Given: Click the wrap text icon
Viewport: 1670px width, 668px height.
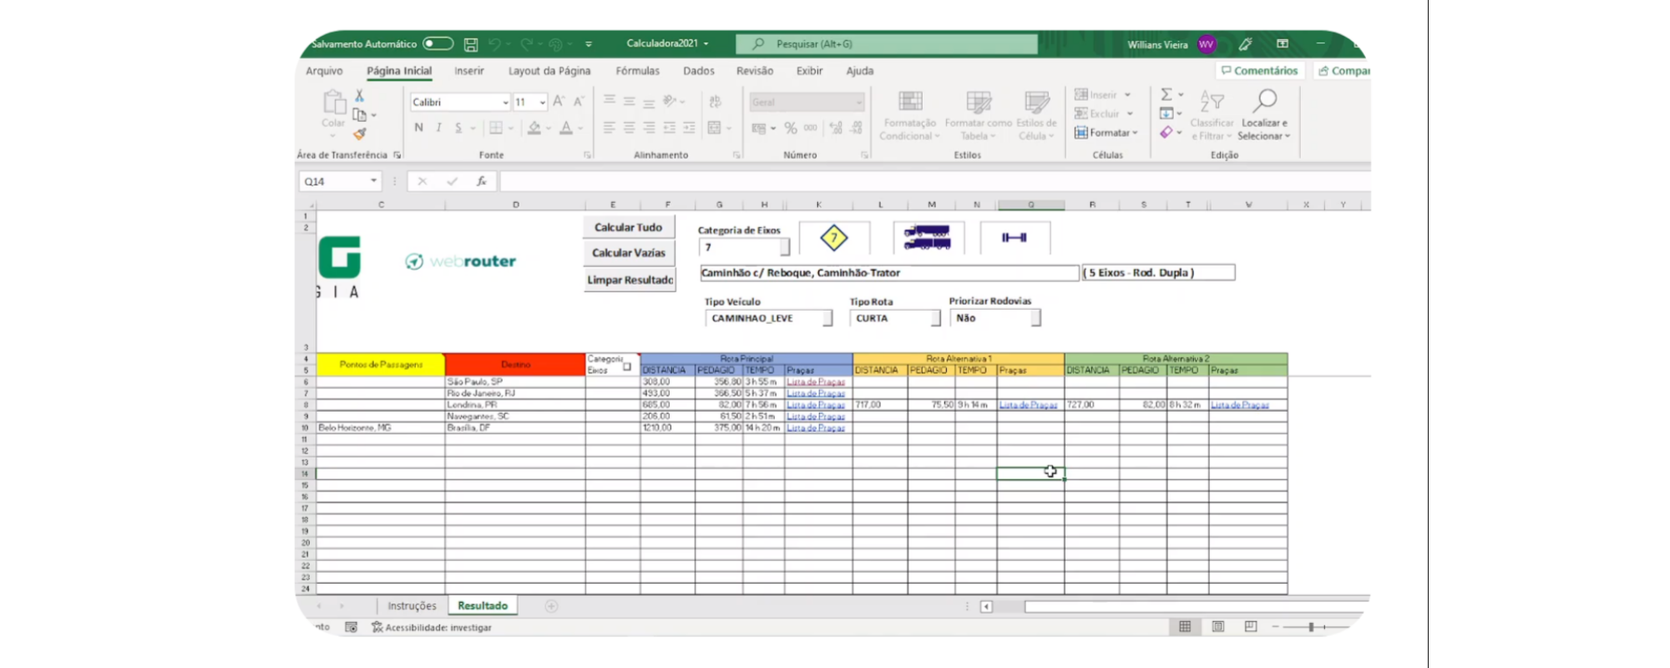Looking at the screenshot, I should pos(715,101).
